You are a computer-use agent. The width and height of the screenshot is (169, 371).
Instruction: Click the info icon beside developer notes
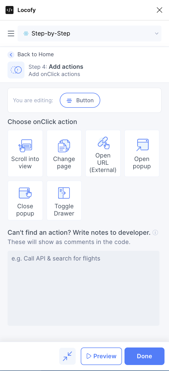click(155, 232)
